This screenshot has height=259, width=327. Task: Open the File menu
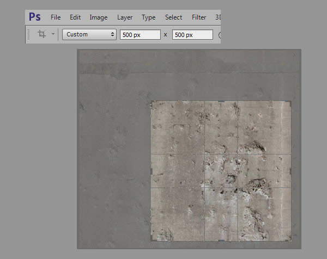pos(56,17)
